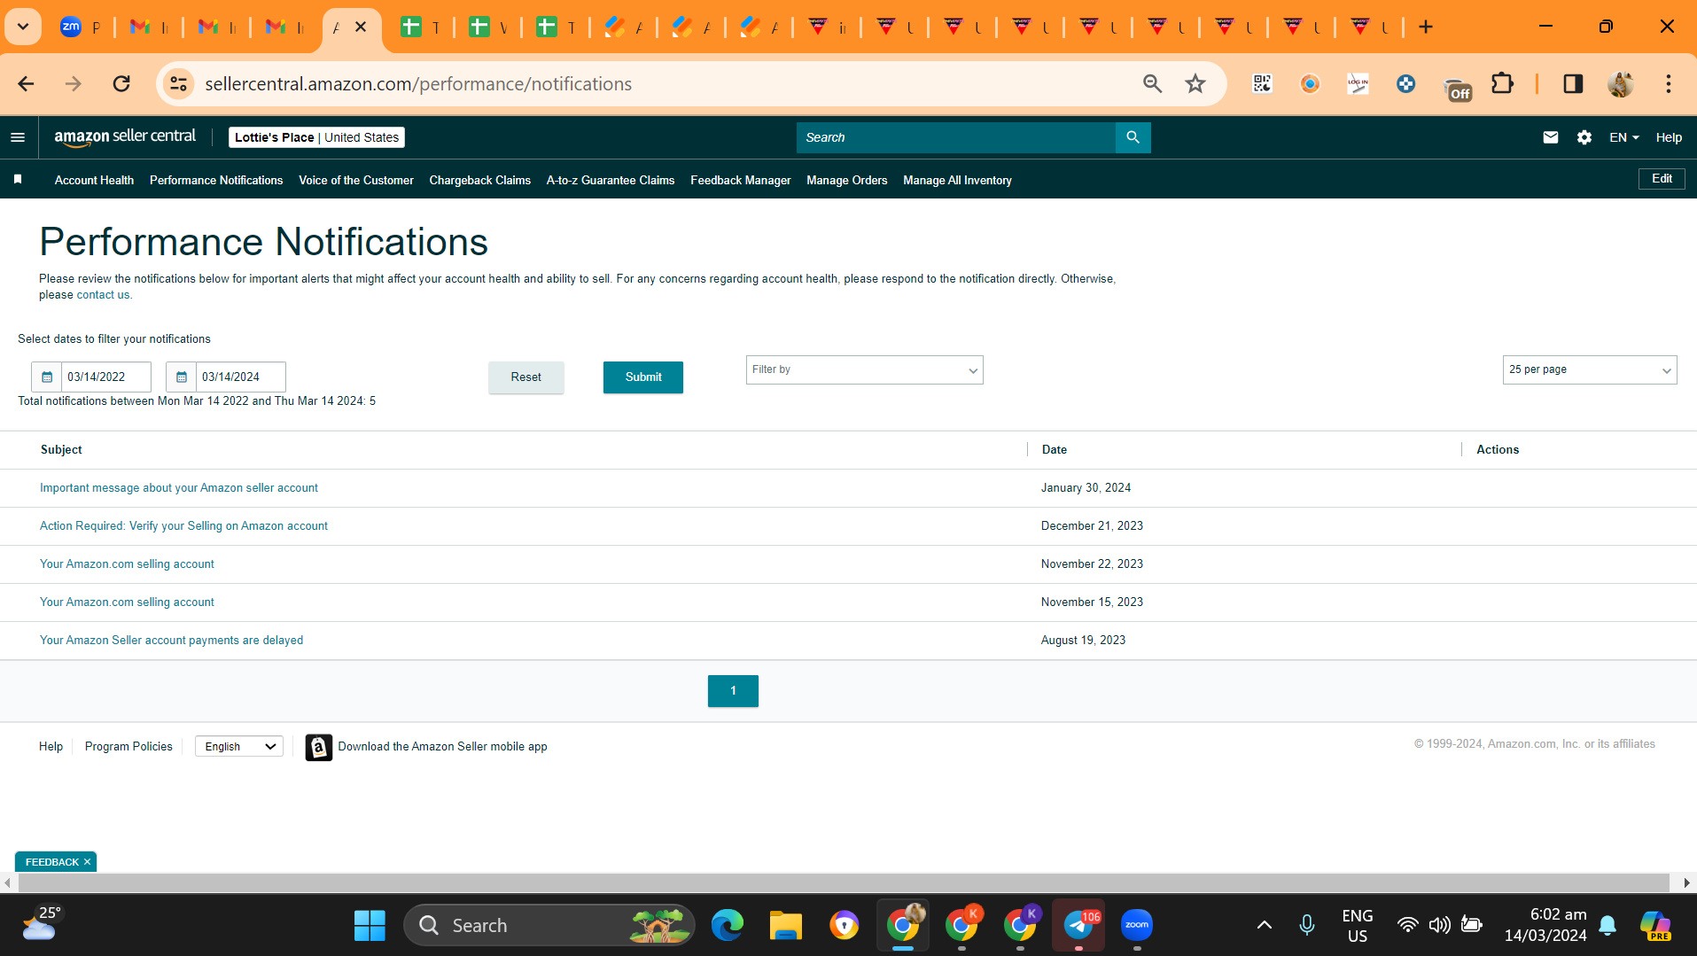
Task: Open the Important message about your seller account
Action: click(179, 488)
